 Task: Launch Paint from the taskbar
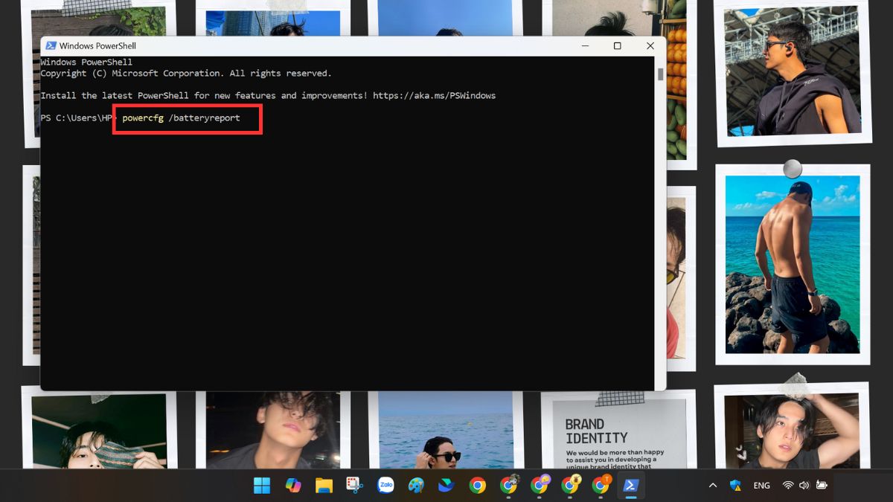click(x=416, y=486)
